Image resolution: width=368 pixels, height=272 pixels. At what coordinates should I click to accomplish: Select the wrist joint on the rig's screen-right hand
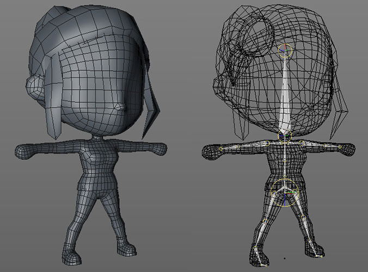point(340,147)
